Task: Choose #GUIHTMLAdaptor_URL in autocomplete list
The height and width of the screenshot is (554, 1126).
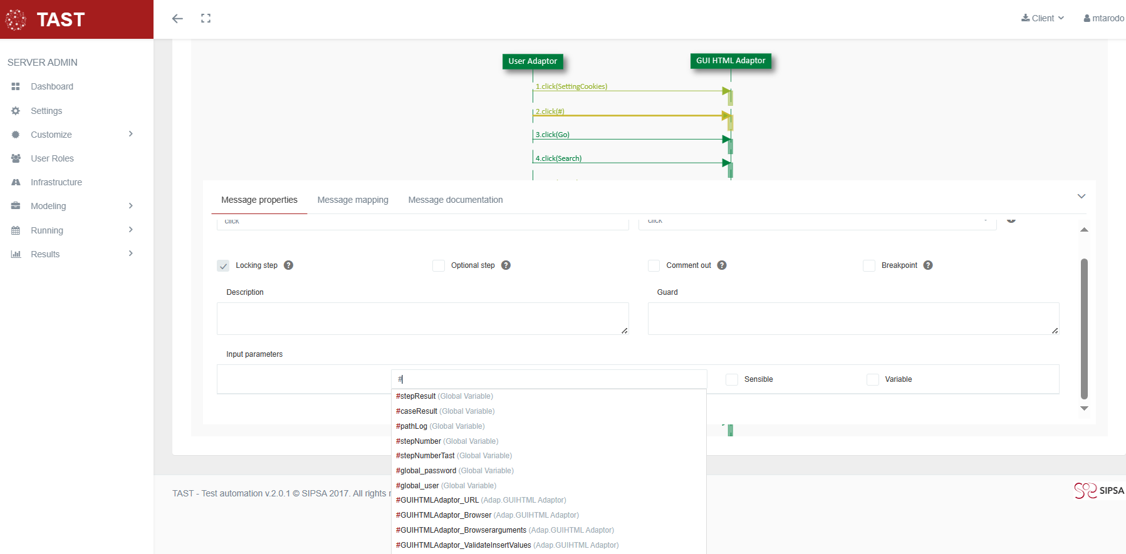Action: [437, 500]
